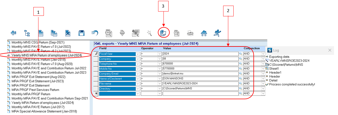Click the copy record toolbar icon
Screen dimensions: 338x115
pos(54,33)
